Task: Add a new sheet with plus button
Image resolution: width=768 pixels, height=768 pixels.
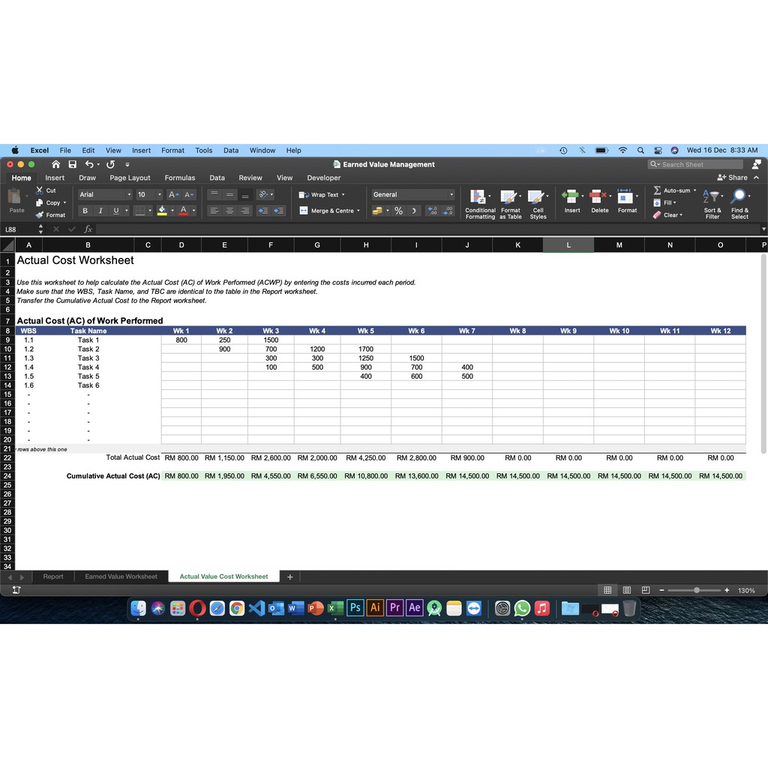Action: pos(290,577)
